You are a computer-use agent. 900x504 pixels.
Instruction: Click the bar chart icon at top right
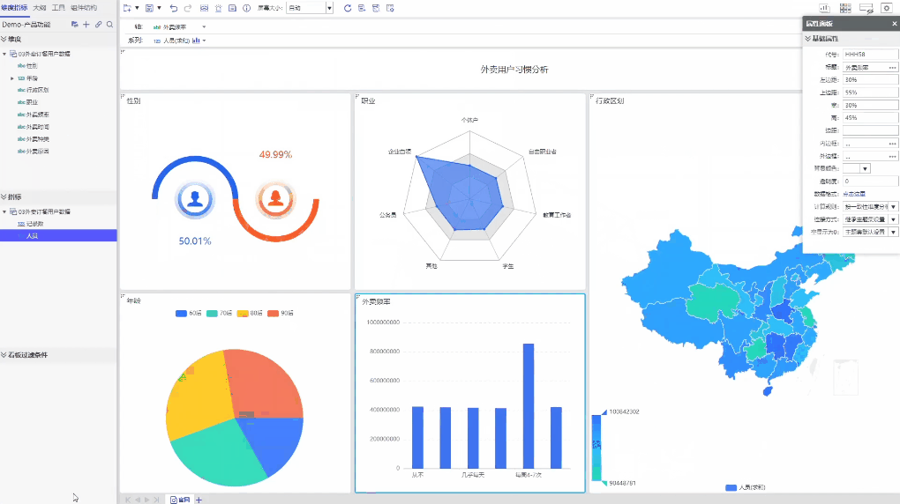(x=825, y=8)
